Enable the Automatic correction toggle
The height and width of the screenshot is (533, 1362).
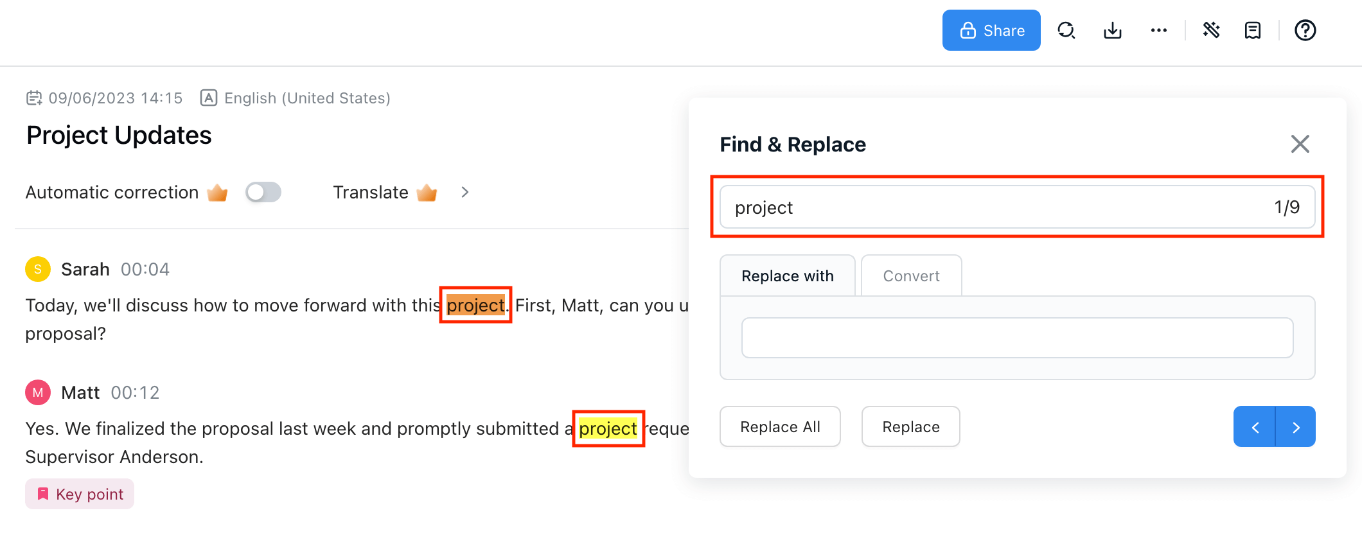coord(263,192)
